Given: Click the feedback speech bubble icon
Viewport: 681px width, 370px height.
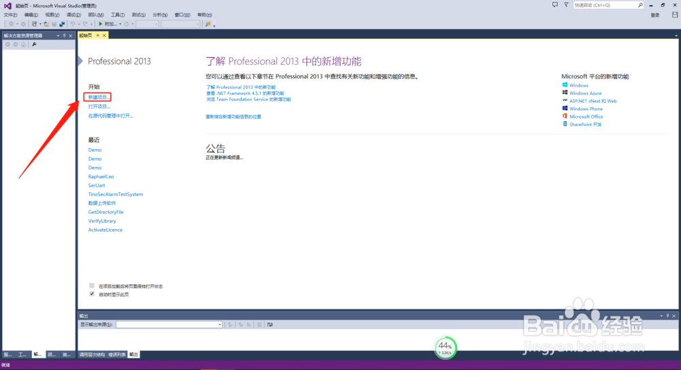Looking at the screenshot, I should [555, 5].
